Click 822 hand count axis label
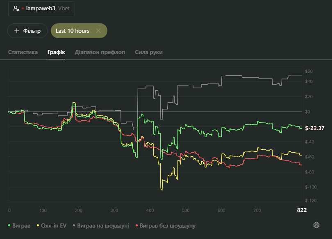Viewport: 332px width, 239px height. 302,210
